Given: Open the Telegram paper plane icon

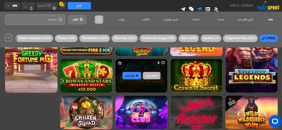Looking at the screenshot, I should [183, 9].
